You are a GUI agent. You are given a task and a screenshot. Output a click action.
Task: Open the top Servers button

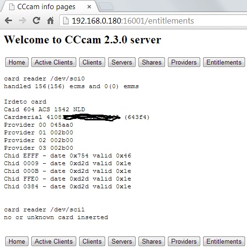122,62
